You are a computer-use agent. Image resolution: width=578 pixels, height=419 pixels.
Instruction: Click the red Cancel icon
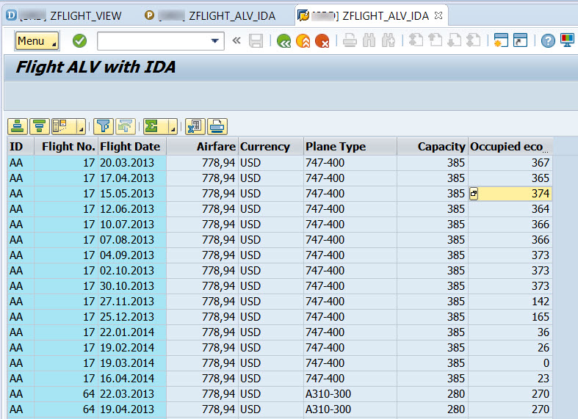[x=322, y=41]
